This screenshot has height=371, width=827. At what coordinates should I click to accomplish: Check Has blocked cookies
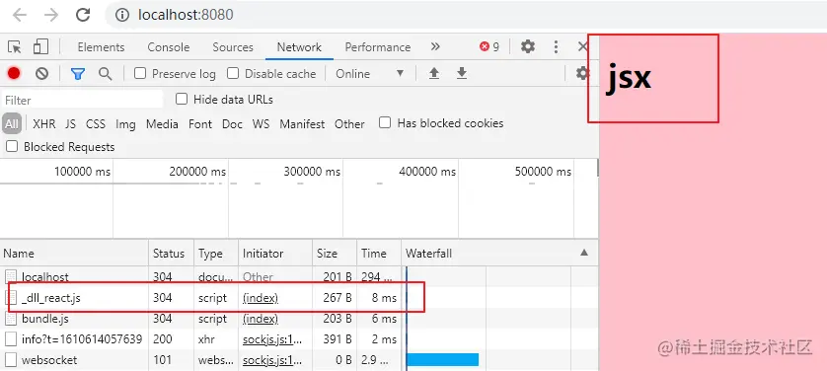[385, 122]
